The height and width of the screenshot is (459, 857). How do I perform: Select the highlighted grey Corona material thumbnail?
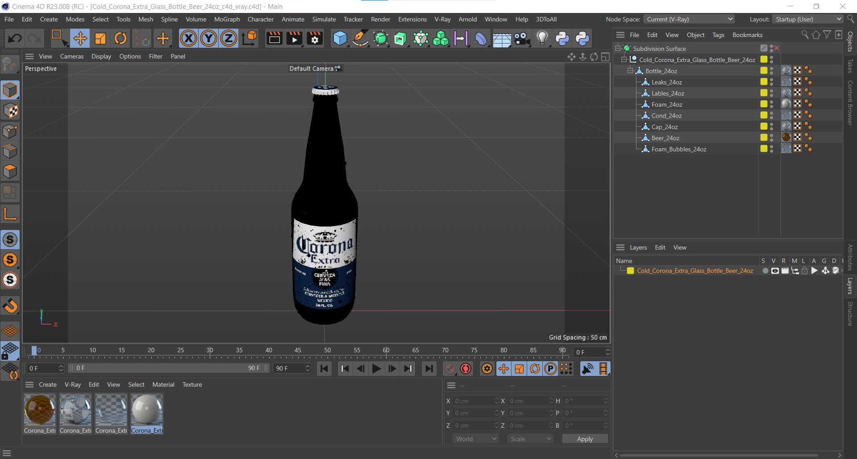tap(147, 409)
